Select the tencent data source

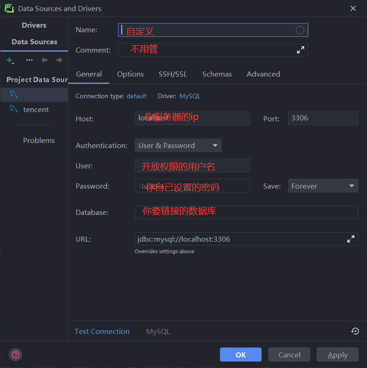pos(34,109)
